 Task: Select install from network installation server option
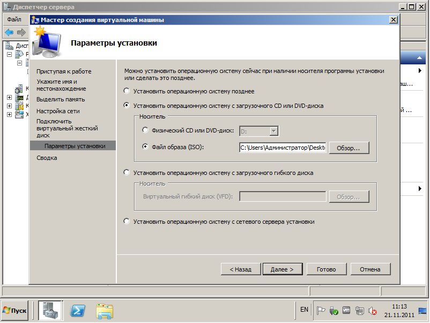(x=127, y=221)
